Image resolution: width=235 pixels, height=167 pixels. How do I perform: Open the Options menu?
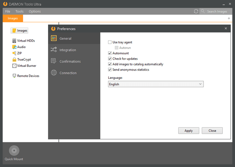click(35, 12)
